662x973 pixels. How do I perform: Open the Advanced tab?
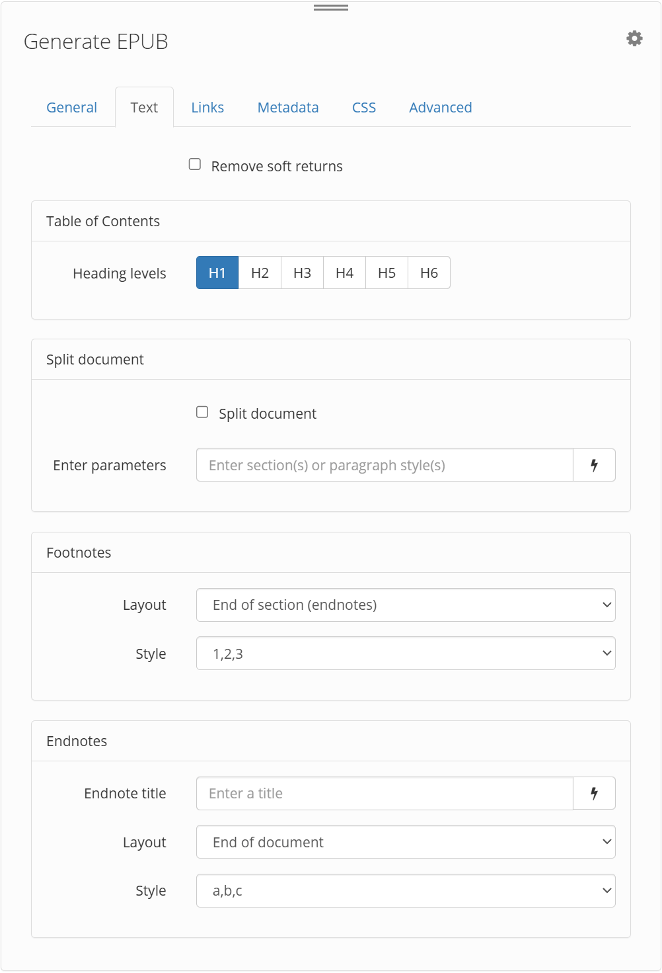pyautogui.click(x=441, y=107)
